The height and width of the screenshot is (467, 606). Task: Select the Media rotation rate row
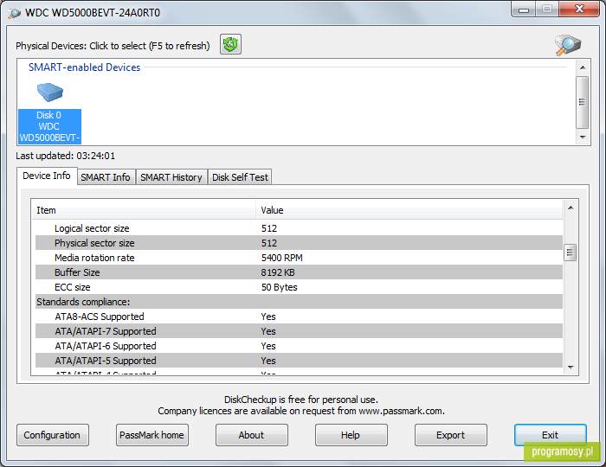[299, 258]
